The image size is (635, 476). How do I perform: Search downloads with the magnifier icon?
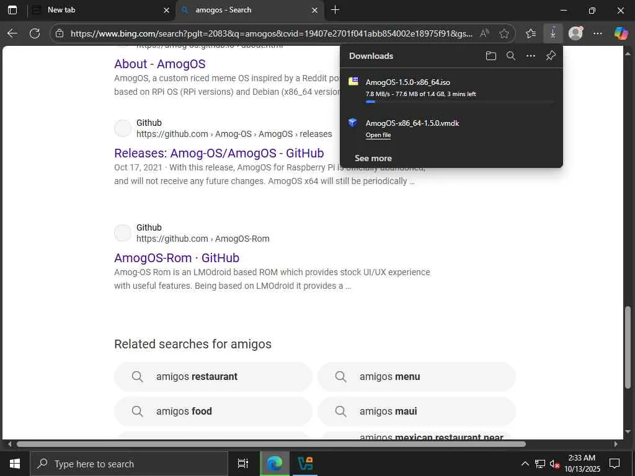pyautogui.click(x=511, y=56)
